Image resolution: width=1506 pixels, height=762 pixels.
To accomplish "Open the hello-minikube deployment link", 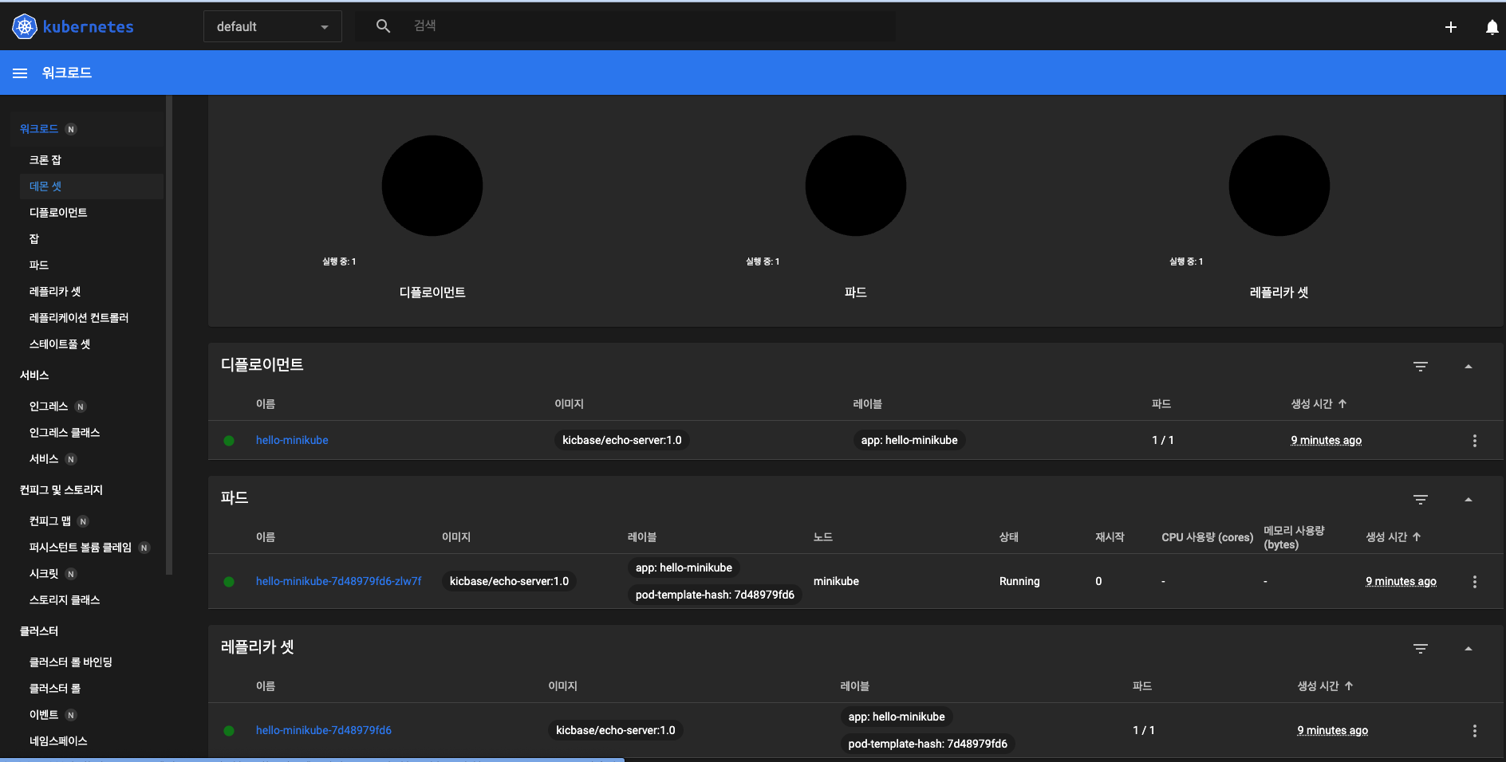I will tap(292, 440).
